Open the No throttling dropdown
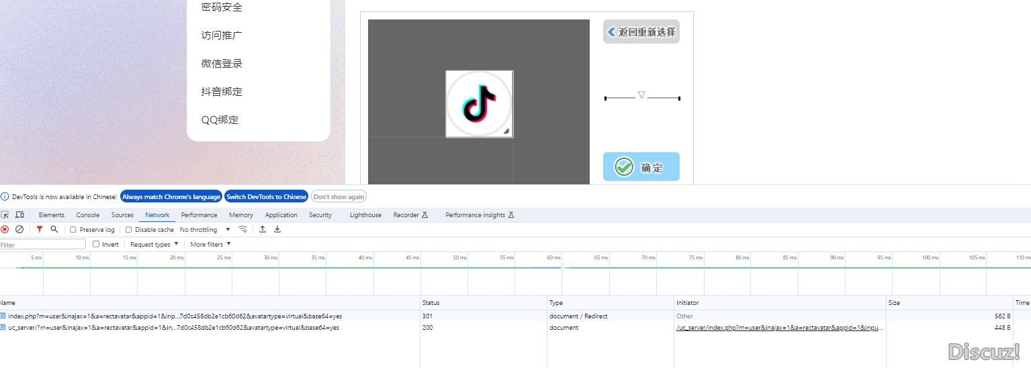 [205, 230]
